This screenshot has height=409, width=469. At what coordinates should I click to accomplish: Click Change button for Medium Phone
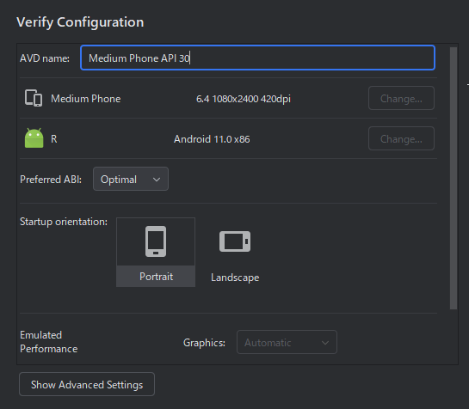coord(401,98)
